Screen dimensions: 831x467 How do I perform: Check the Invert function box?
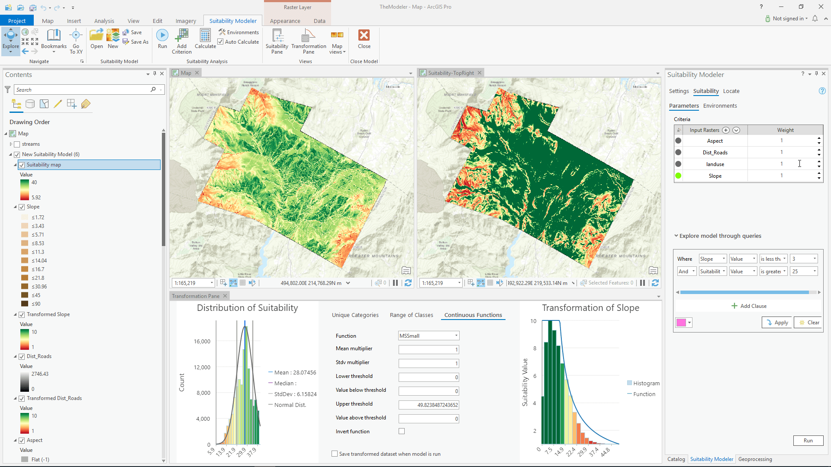402,431
